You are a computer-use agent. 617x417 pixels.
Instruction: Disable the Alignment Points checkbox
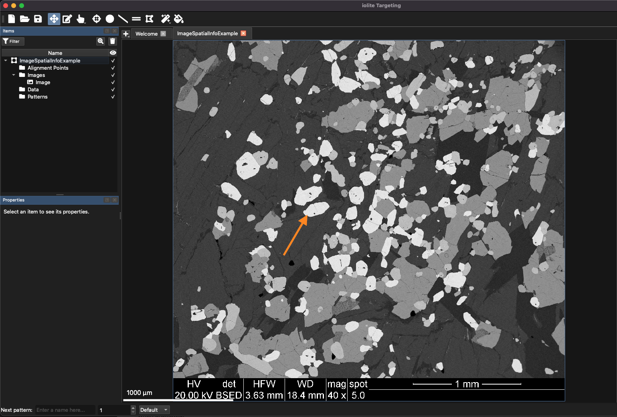[113, 68]
